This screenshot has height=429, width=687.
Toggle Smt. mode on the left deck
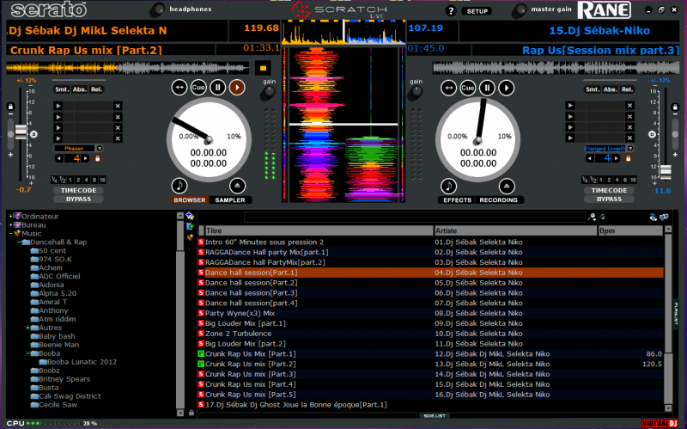pos(62,89)
